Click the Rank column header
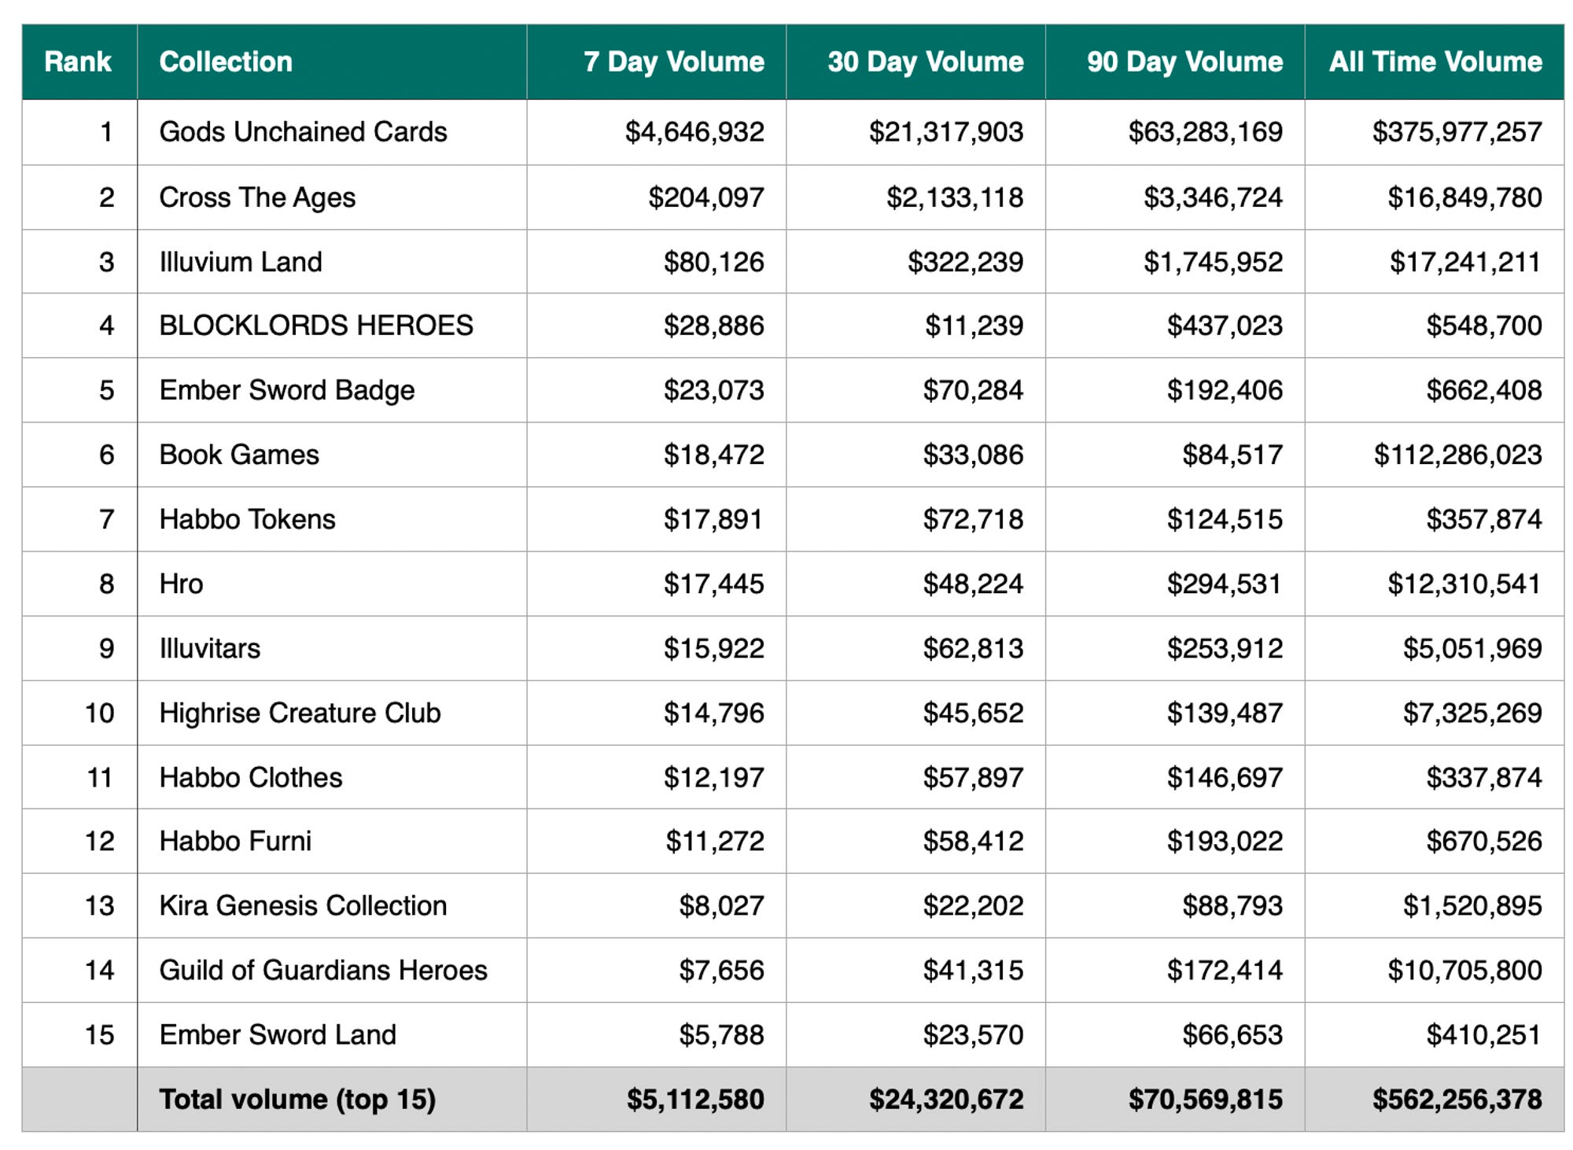Viewport: 1573px width, 1150px height. pyautogui.click(x=78, y=61)
